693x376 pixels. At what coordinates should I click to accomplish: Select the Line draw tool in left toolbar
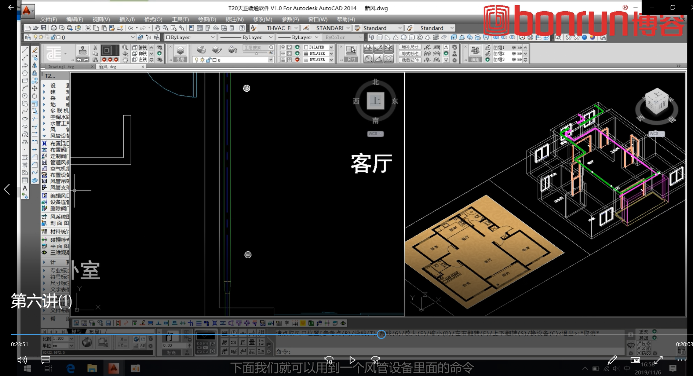point(25,50)
